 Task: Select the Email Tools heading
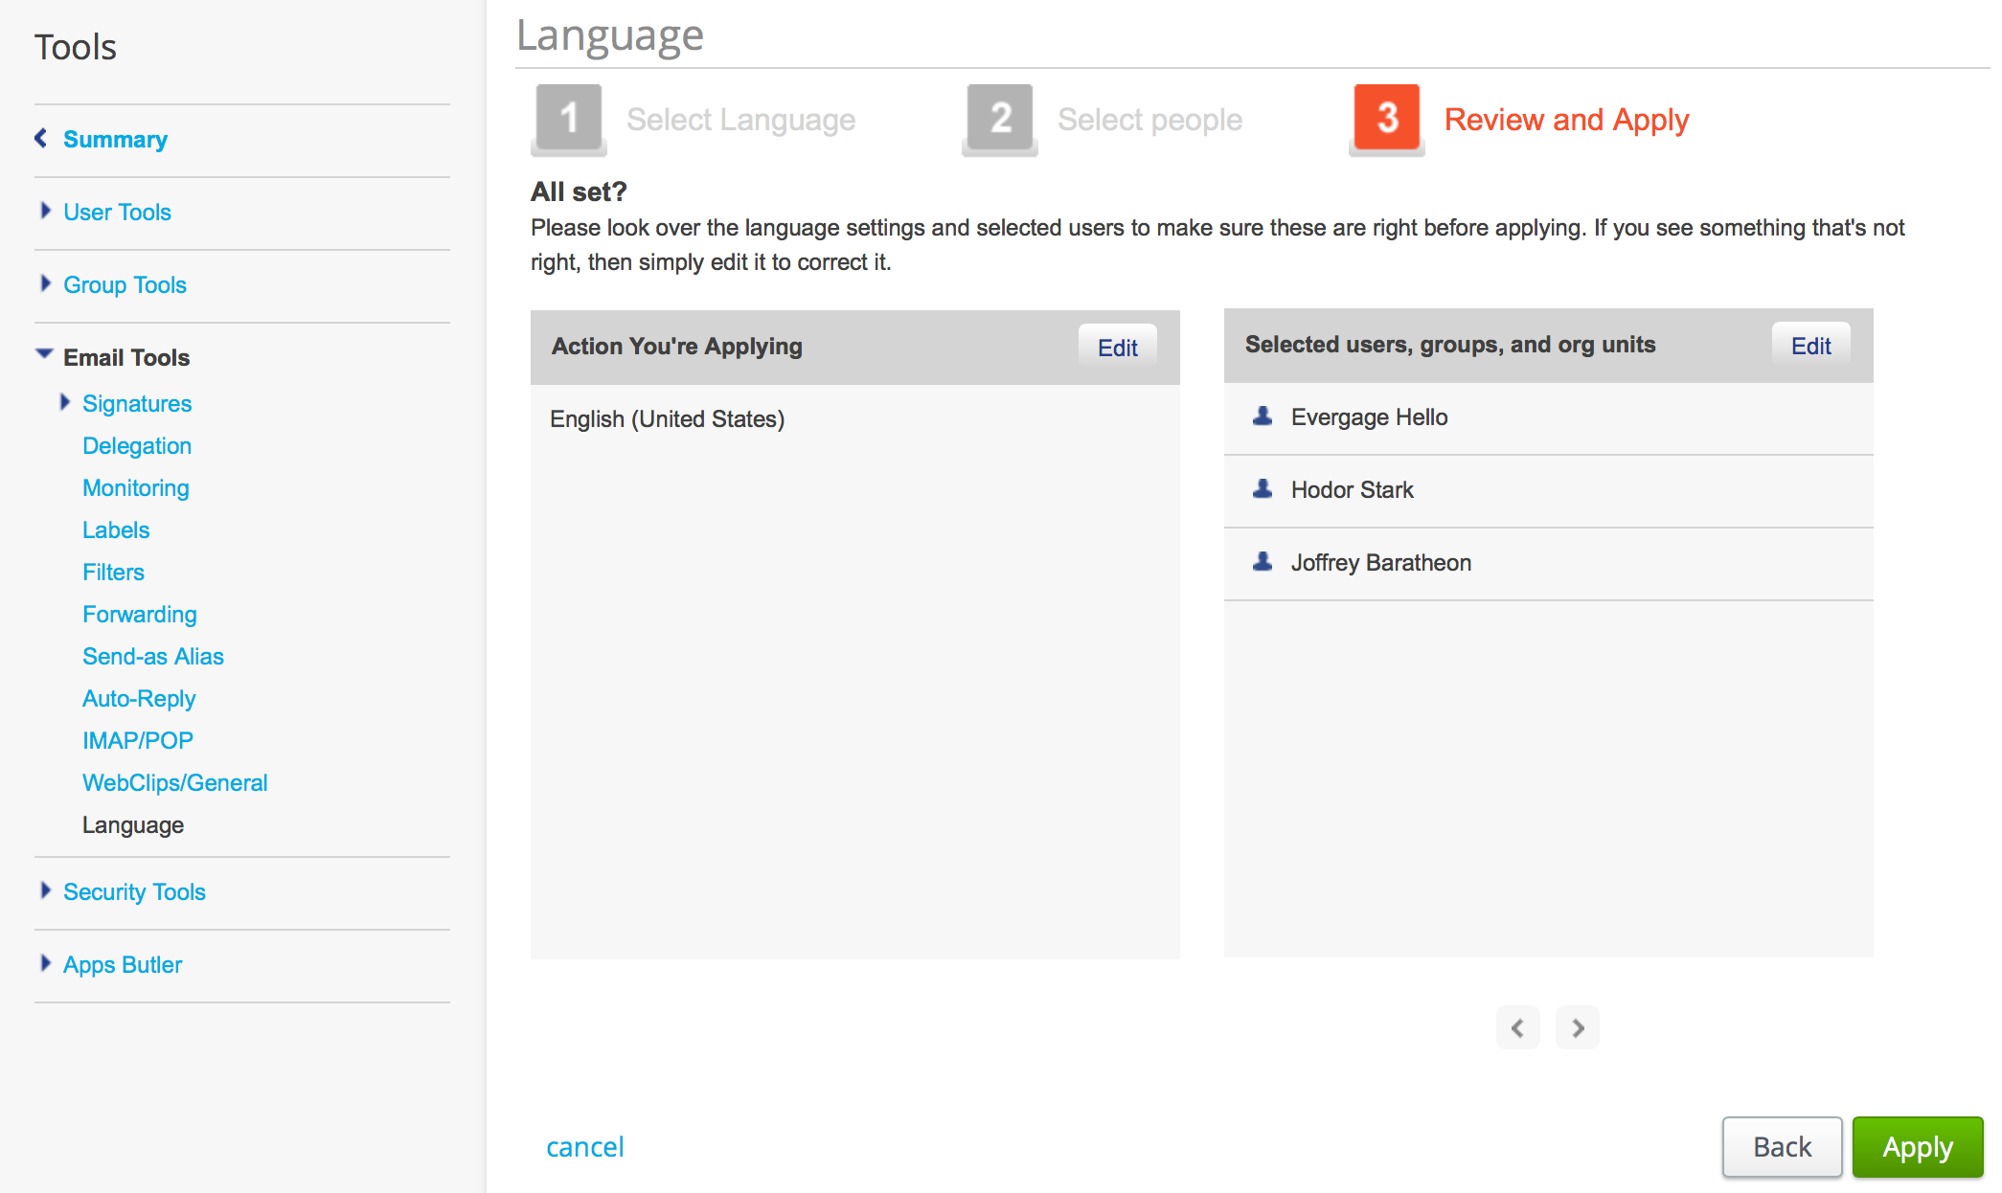(x=126, y=358)
